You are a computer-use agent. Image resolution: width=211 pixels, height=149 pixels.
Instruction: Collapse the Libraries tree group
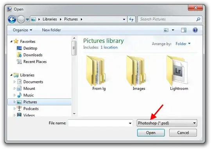pyautogui.click(x=11, y=75)
